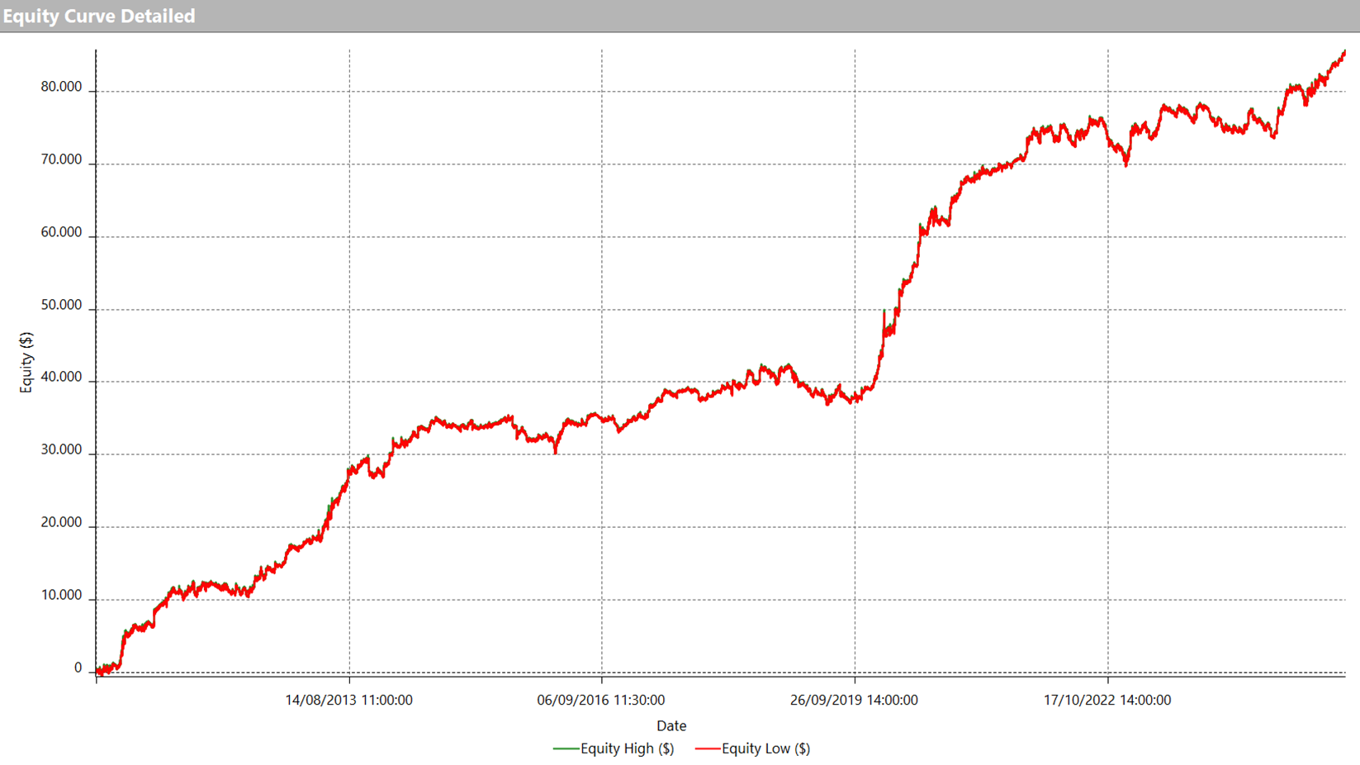Click the 40.000 y-axis label
Viewport: 1360px width, 765px height.
[x=61, y=377]
